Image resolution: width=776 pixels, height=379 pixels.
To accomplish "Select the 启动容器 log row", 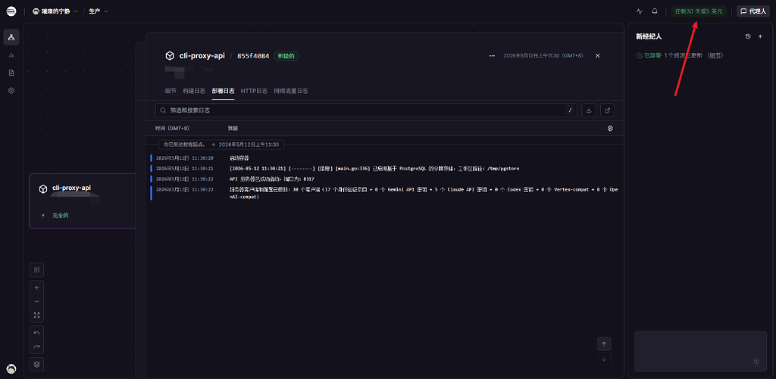I will (383, 158).
